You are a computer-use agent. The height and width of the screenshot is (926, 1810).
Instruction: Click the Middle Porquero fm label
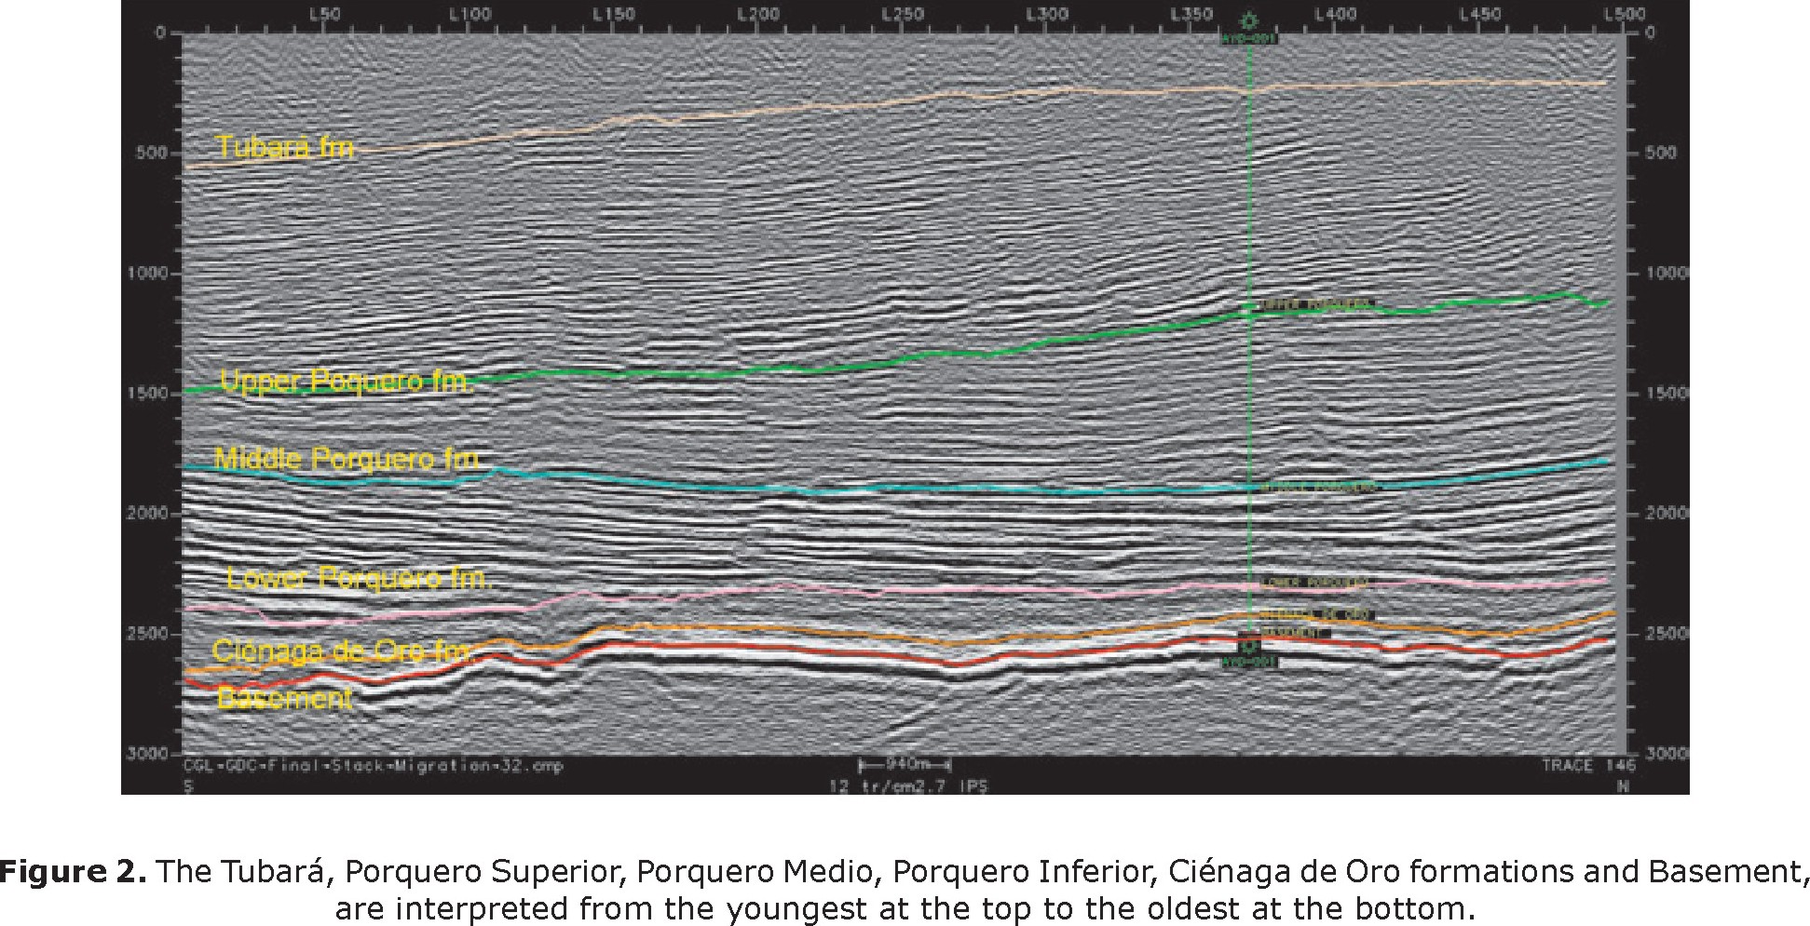(x=347, y=460)
